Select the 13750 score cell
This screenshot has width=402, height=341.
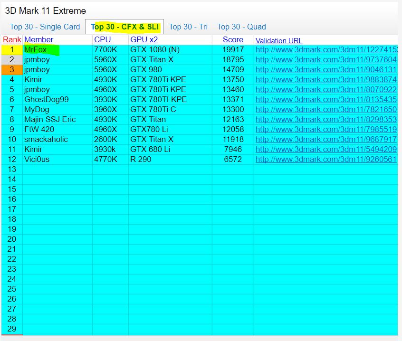click(x=233, y=80)
